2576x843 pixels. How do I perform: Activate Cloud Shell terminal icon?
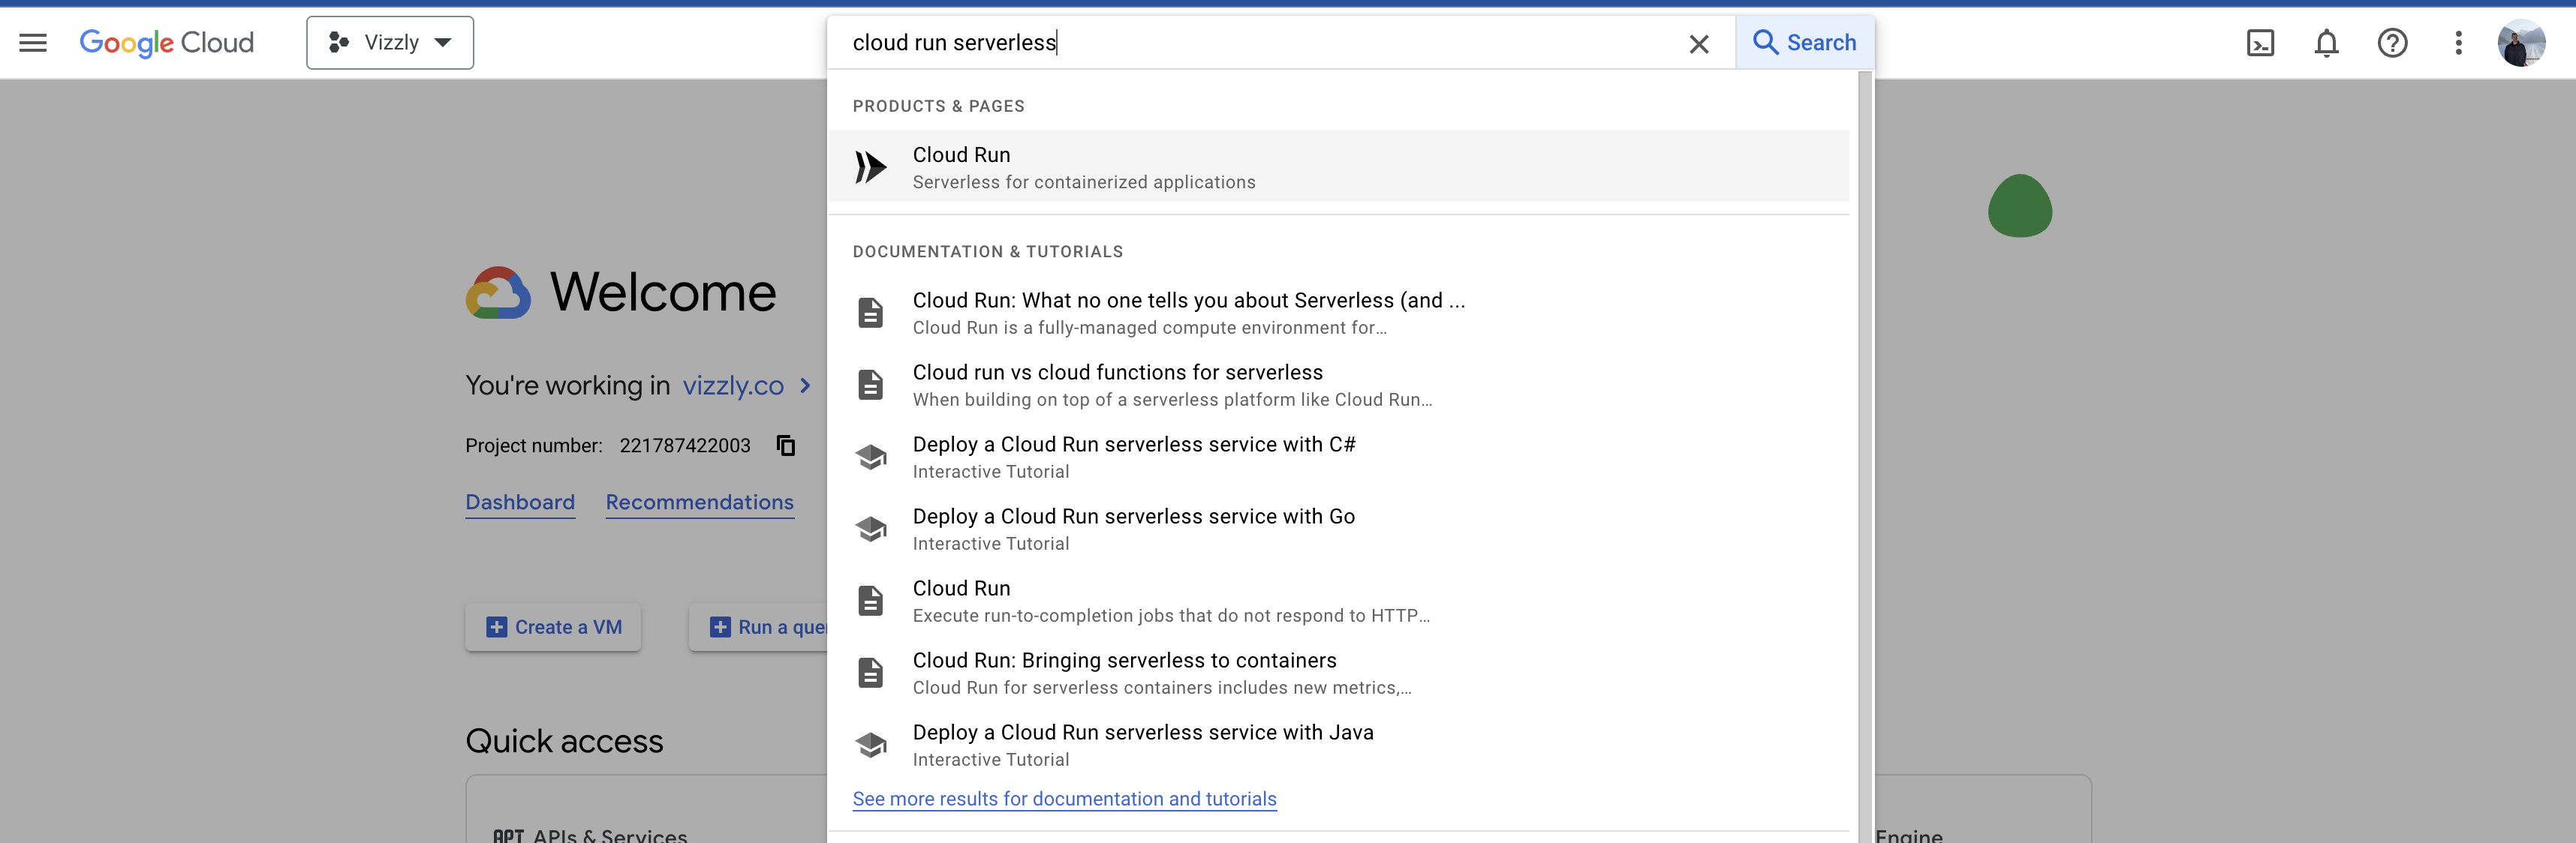tap(2260, 43)
